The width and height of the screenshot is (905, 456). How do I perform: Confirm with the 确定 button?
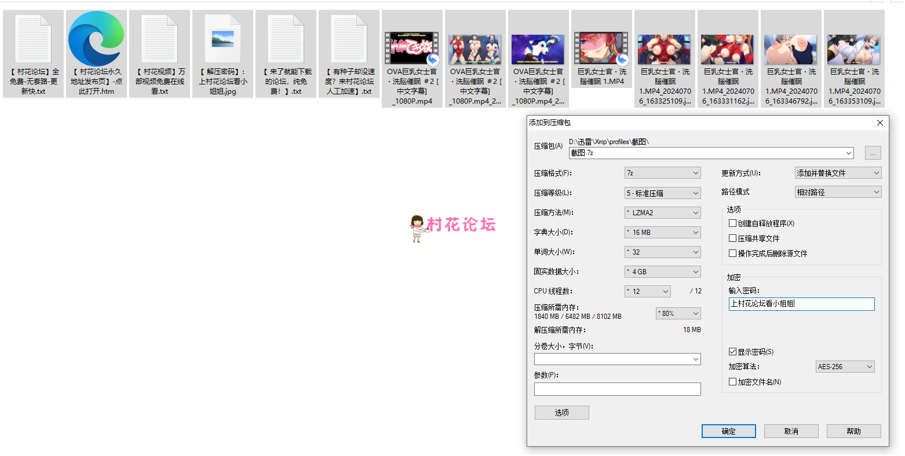(728, 431)
